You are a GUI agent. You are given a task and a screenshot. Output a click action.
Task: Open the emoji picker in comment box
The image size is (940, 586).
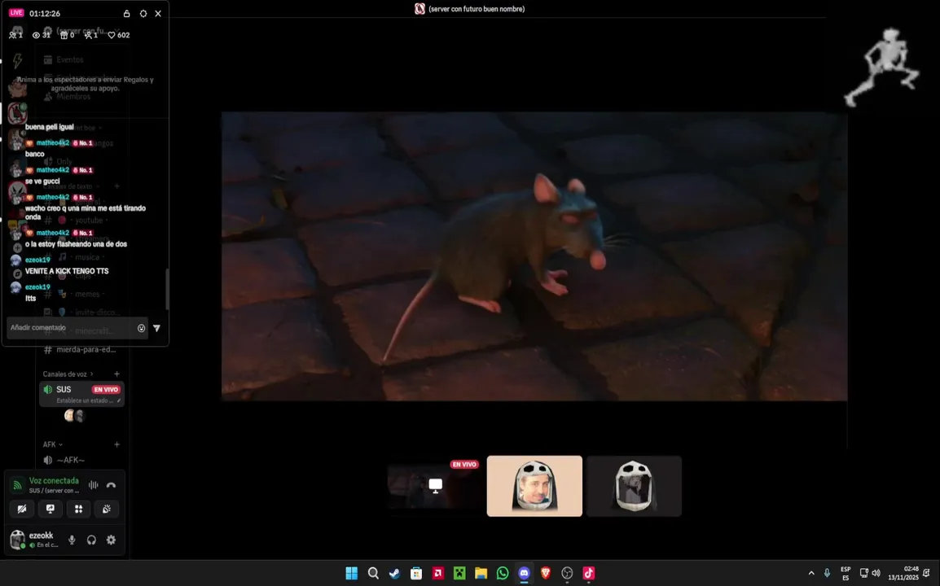(142, 328)
